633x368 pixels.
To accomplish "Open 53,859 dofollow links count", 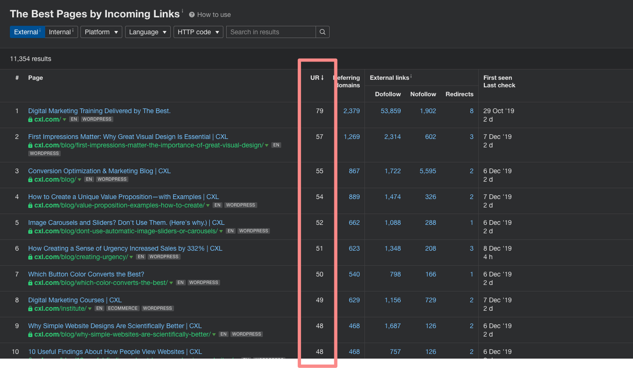I will pos(390,111).
